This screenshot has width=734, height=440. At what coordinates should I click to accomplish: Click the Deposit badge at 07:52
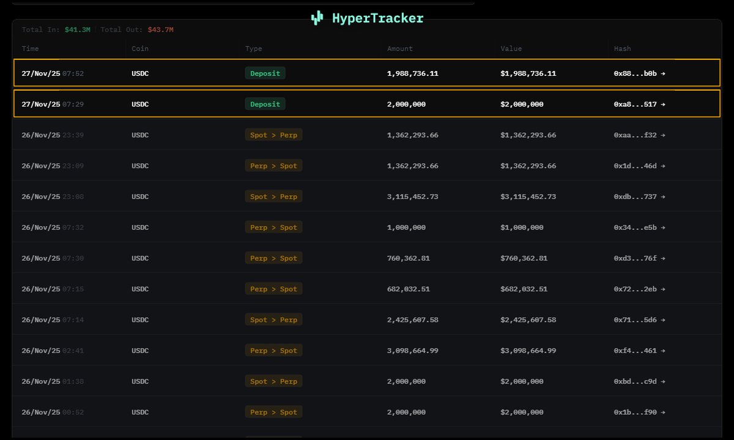coord(265,73)
